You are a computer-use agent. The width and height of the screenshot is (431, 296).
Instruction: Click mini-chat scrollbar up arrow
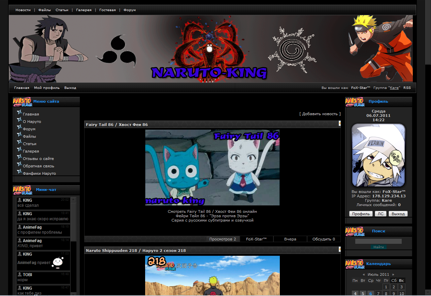(x=74, y=200)
